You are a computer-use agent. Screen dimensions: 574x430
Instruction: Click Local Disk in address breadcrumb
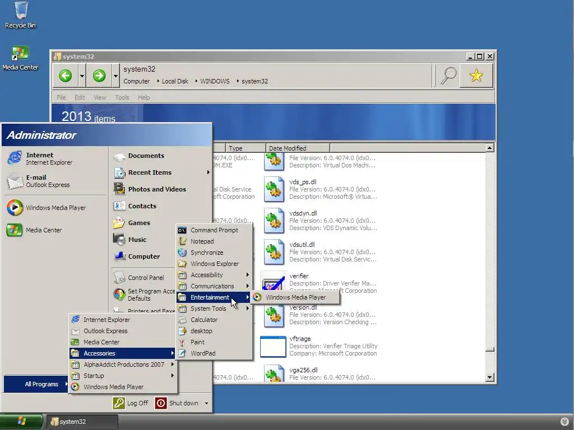click(x=175, y=81)
